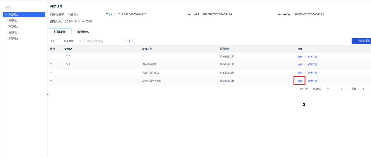Select 消费组d in the left tree
Viewport: 371px width, 158px height.
pos(13,32)
